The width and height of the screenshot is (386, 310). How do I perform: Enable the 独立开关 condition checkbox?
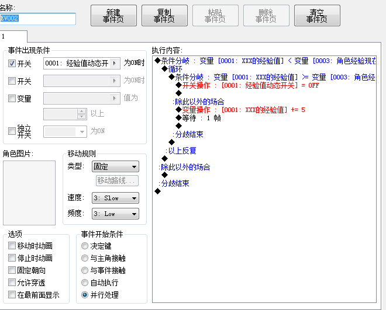(12, 131)
